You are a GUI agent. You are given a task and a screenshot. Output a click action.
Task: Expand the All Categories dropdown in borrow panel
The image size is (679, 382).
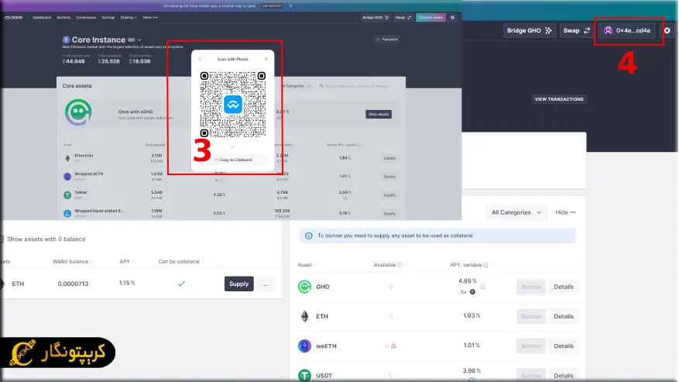[x=516, y=212]
